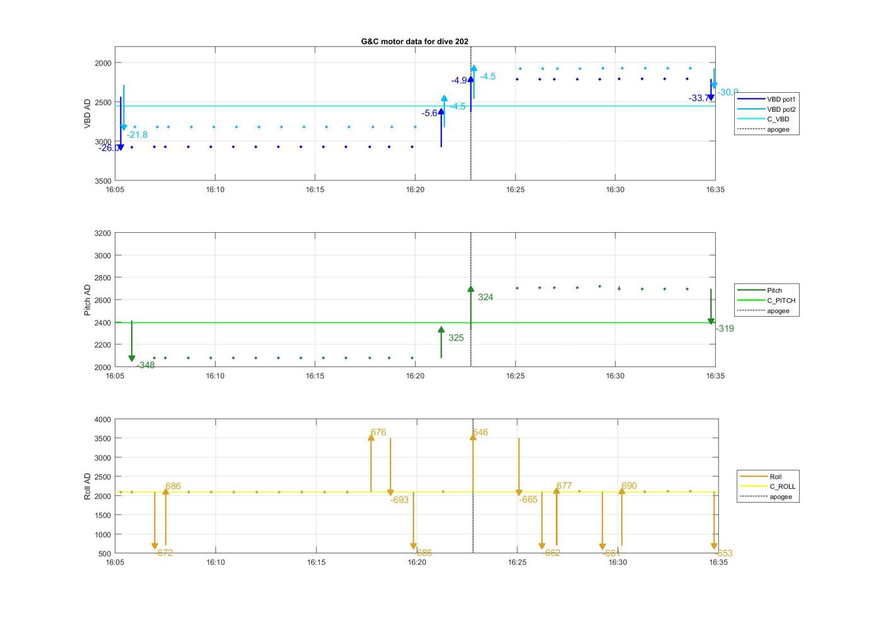Click the '325' pitch data label
883x622 pixels.
(x=456, y=337)
